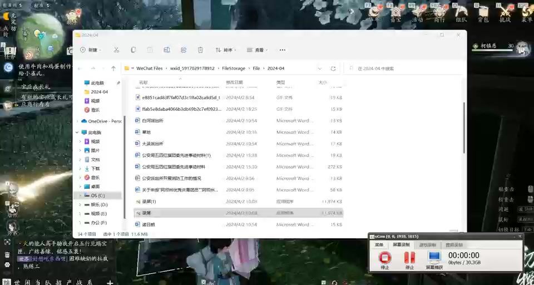Click the Share icon in Explorer toolbar
The image size is (534, 285).
(x=184, y=50)
